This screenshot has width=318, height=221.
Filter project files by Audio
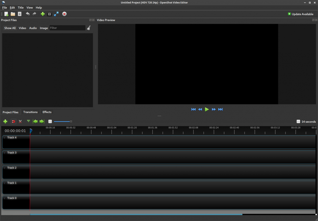pos(33,28)
